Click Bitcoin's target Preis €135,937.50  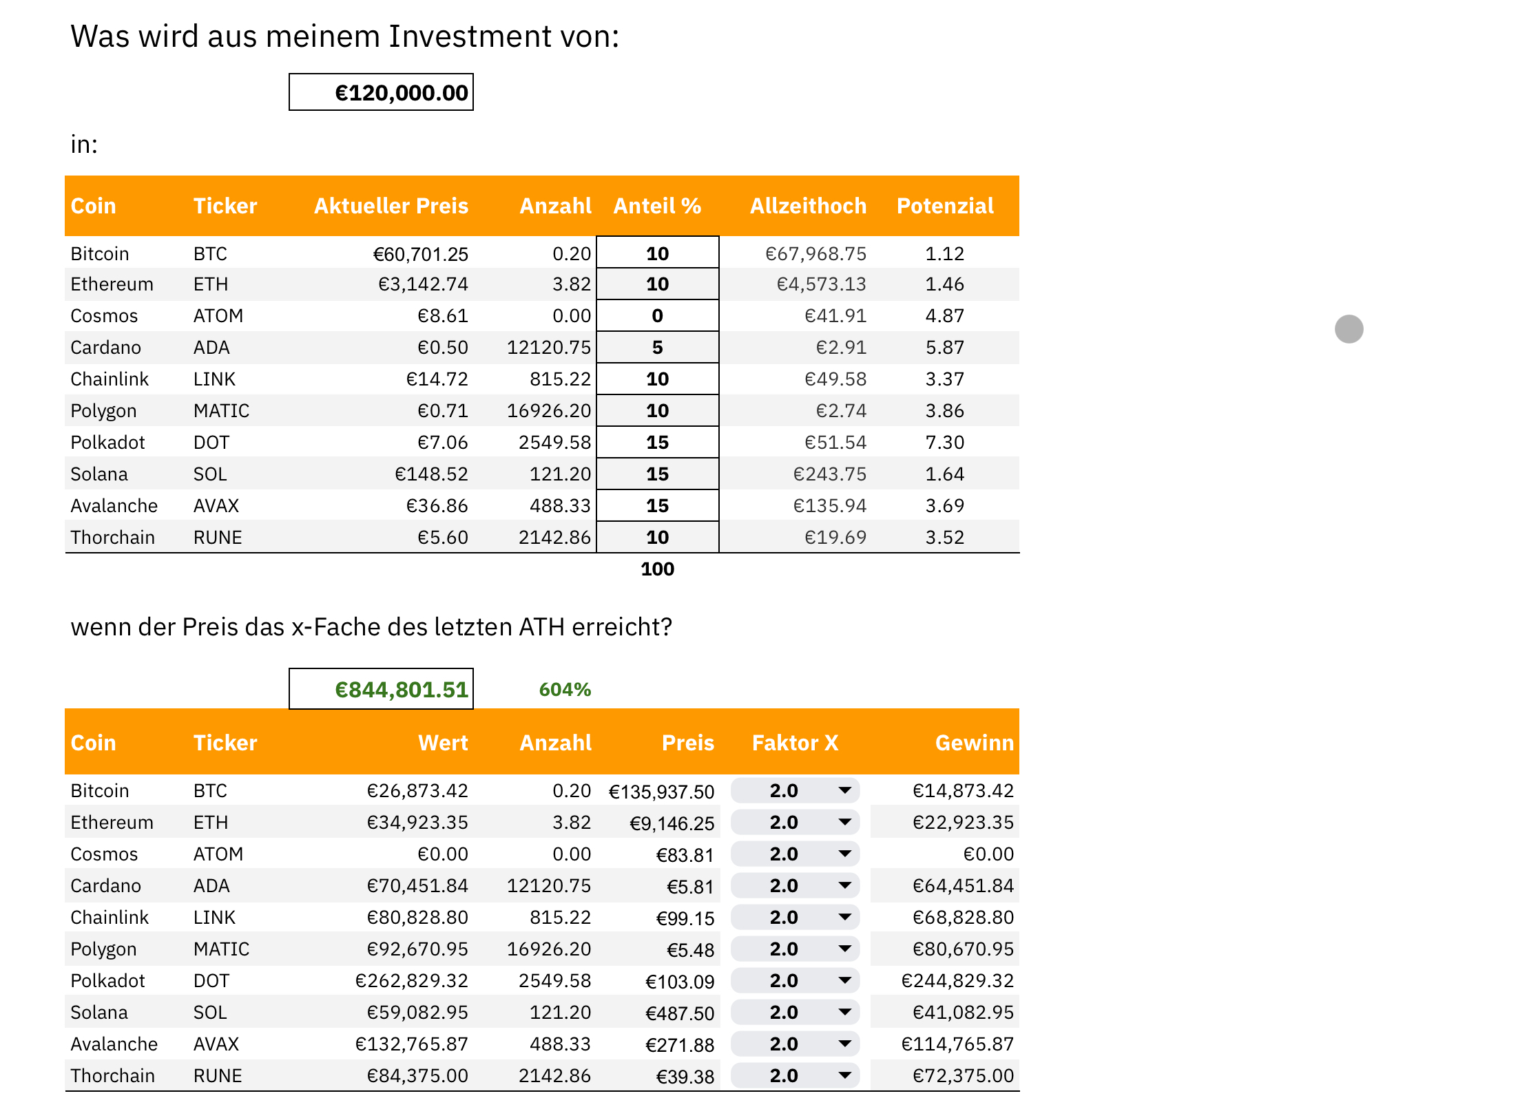661,792
